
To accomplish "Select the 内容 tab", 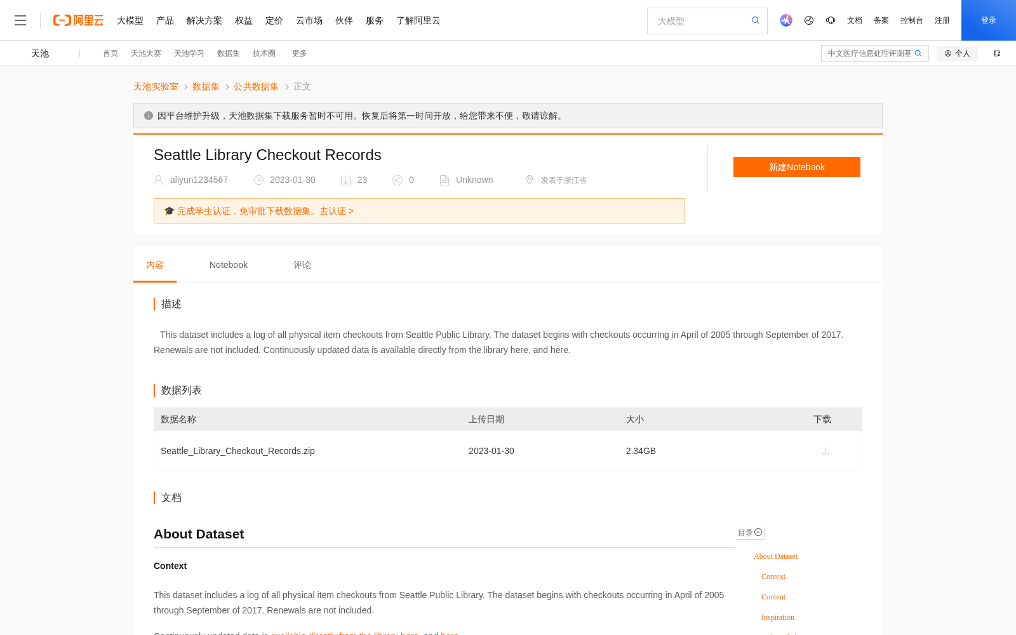I will pyautogui.click(x=155, y=265).
